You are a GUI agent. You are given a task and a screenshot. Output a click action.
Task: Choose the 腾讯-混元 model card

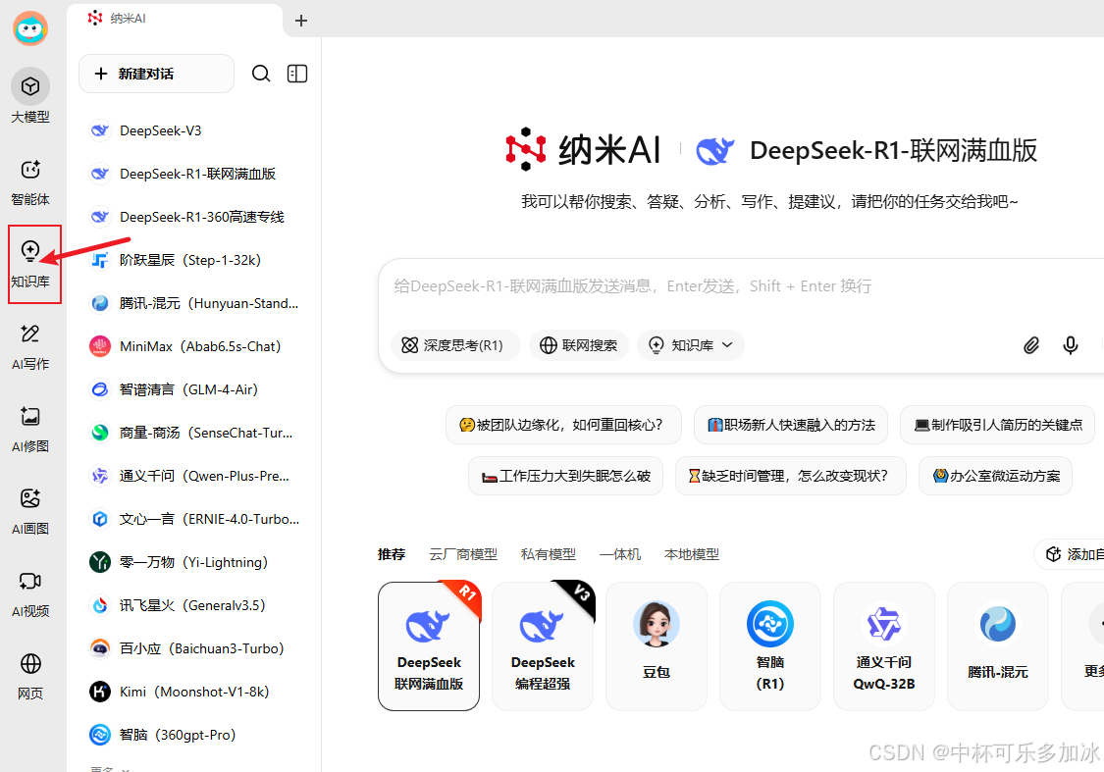pyautogui.click(x=998, y=646)
